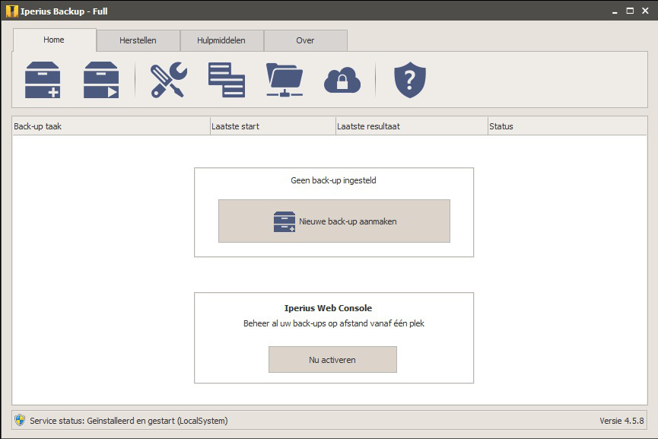
Task: Click the Iperius Web Console heading
Action: click(328, 308)
